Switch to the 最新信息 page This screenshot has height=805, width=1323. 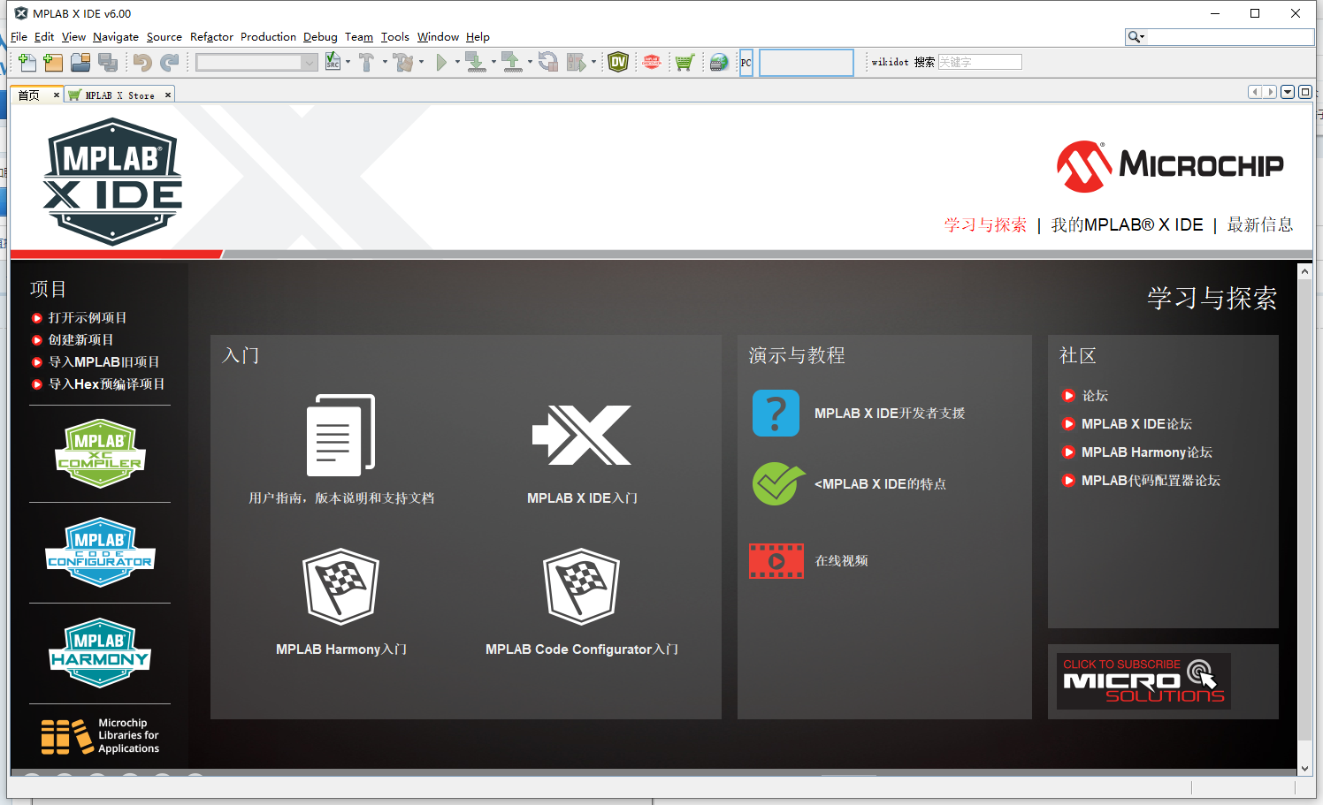coord(1260,224)
